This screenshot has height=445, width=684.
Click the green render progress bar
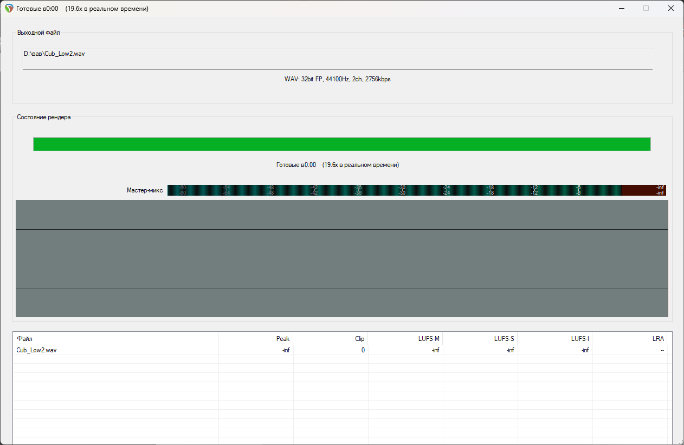341,144
